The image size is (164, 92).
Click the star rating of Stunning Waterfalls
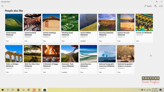(x=102, y=37)
